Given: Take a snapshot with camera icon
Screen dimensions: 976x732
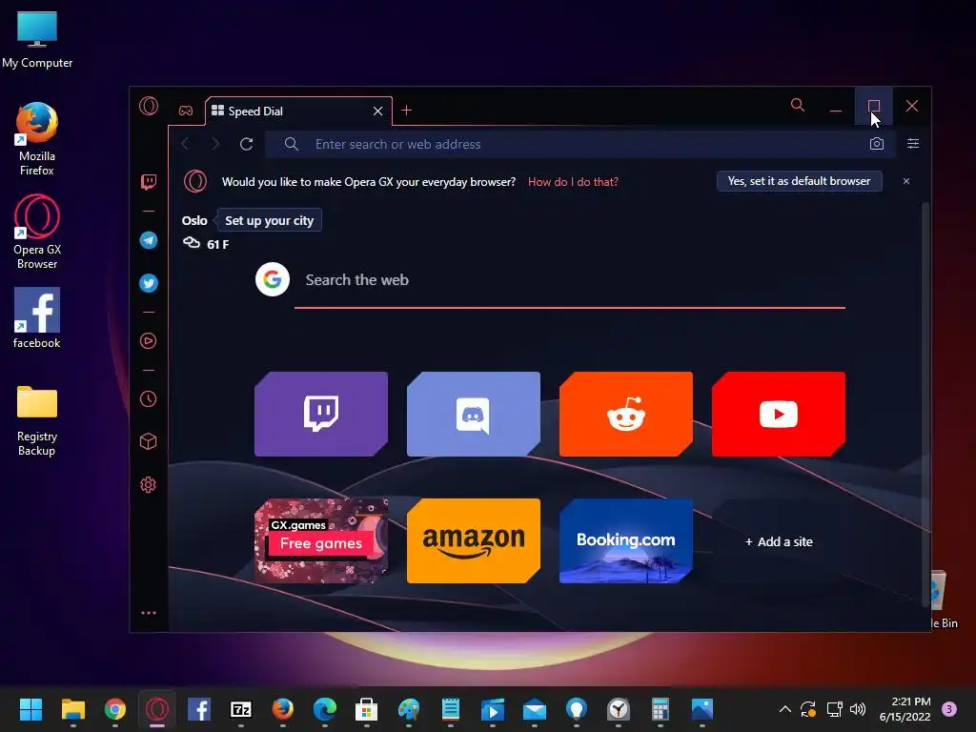Looking at the screenshot, I should [877, 144].
